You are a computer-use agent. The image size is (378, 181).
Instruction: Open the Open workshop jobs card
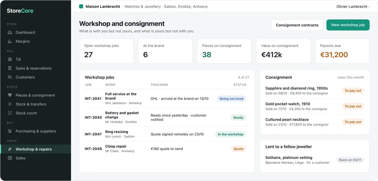(x=106, y=51)
